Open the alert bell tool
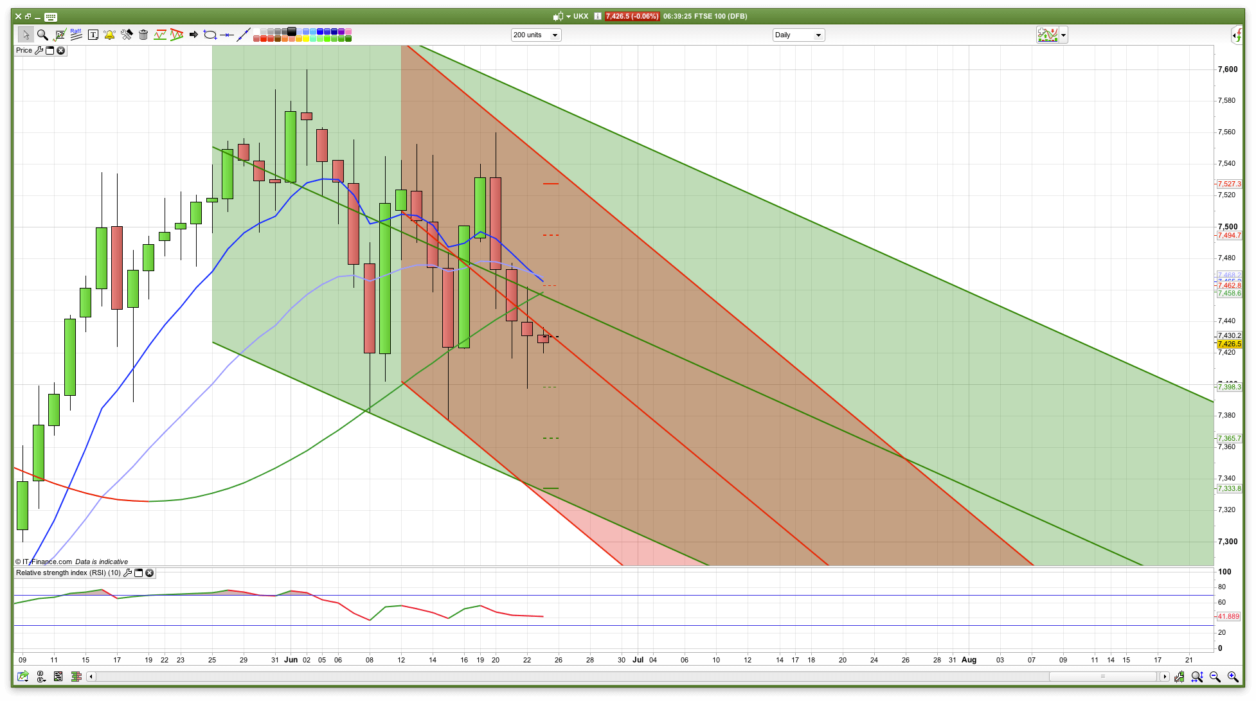 click(109, 35)
